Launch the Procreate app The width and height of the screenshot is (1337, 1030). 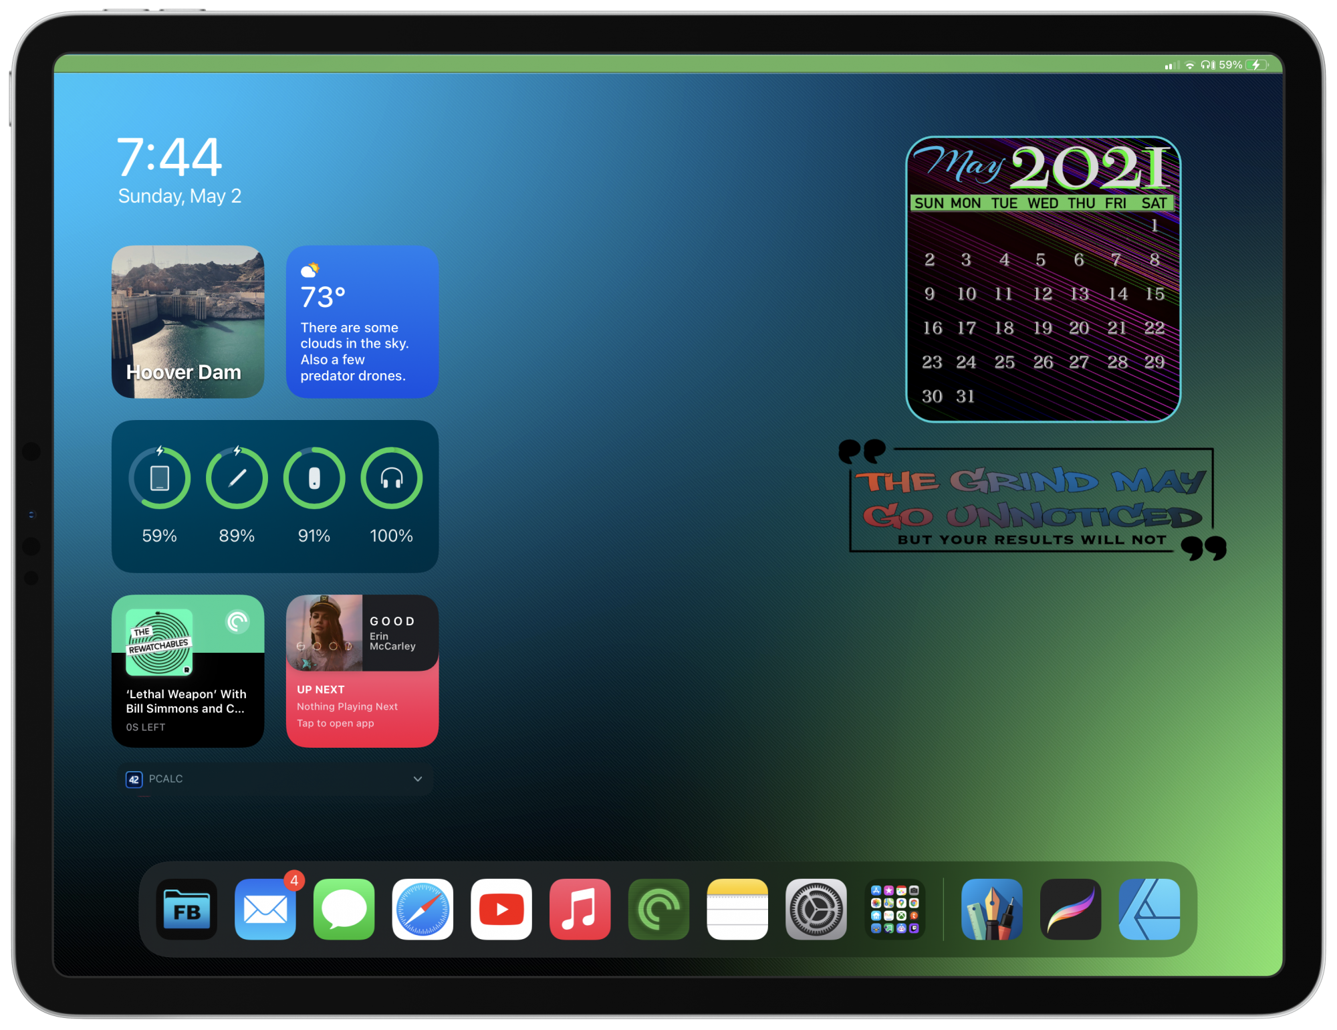click(x=1070, y=910)
